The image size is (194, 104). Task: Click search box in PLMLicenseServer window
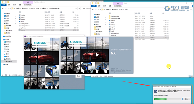click(86, 9)
